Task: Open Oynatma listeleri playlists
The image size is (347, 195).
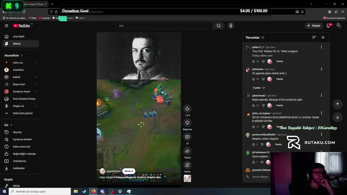Action: (21, 139)
